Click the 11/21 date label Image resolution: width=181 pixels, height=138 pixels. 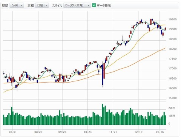click(x=113, y=132)
